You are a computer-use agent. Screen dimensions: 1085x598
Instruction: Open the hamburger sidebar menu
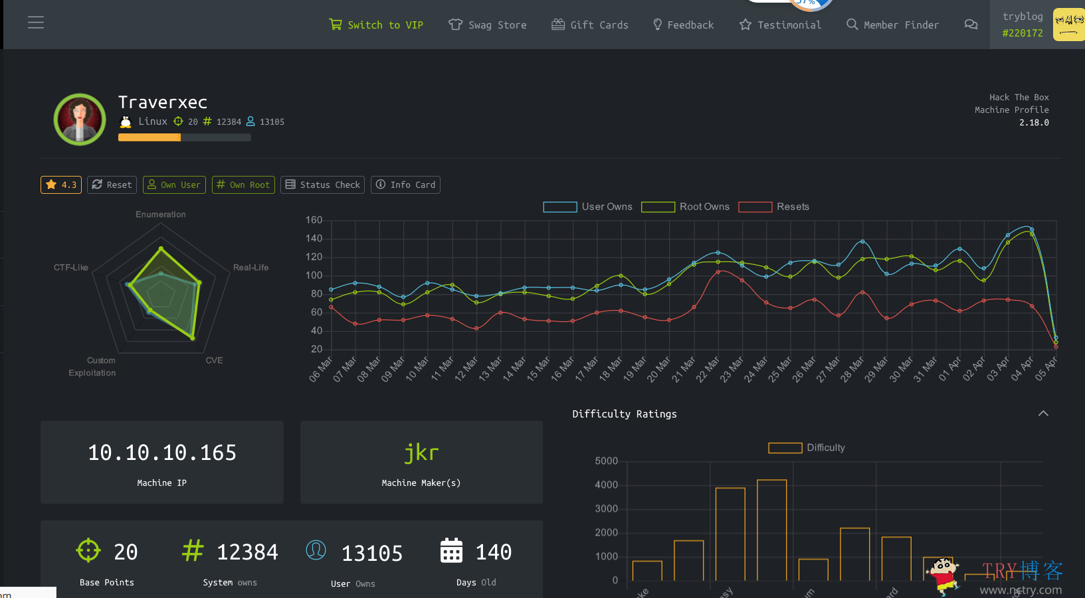coord(36,23)
